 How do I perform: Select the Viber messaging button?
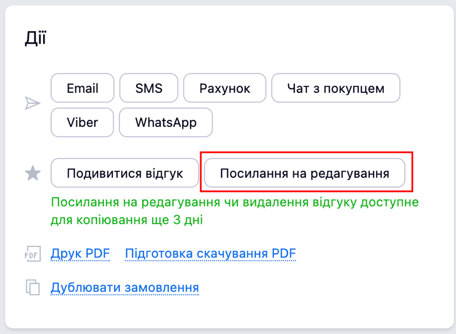tap(82, 122)
